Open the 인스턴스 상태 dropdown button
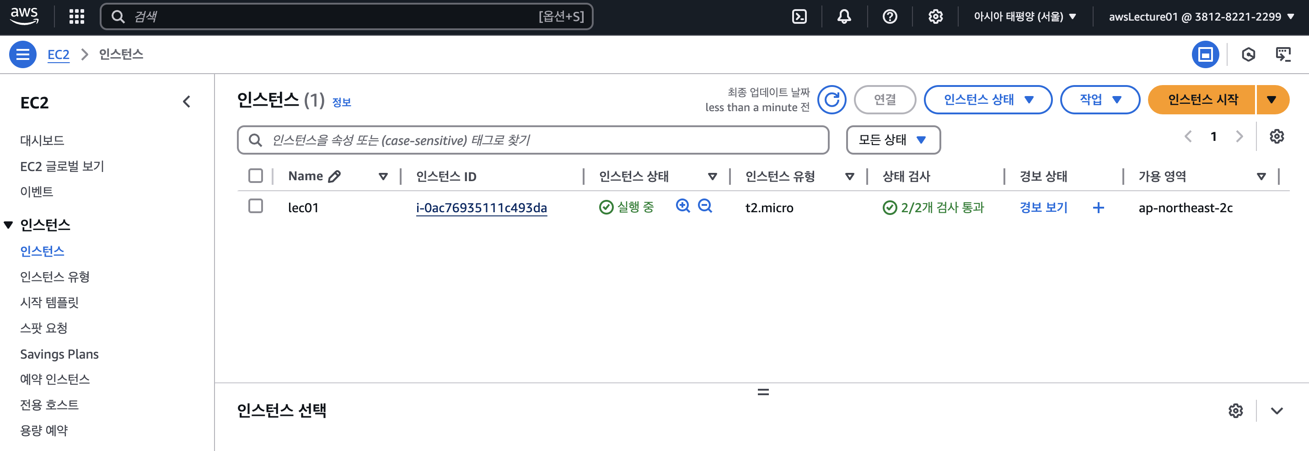The image size is (1309, 451). pos(987,100)
